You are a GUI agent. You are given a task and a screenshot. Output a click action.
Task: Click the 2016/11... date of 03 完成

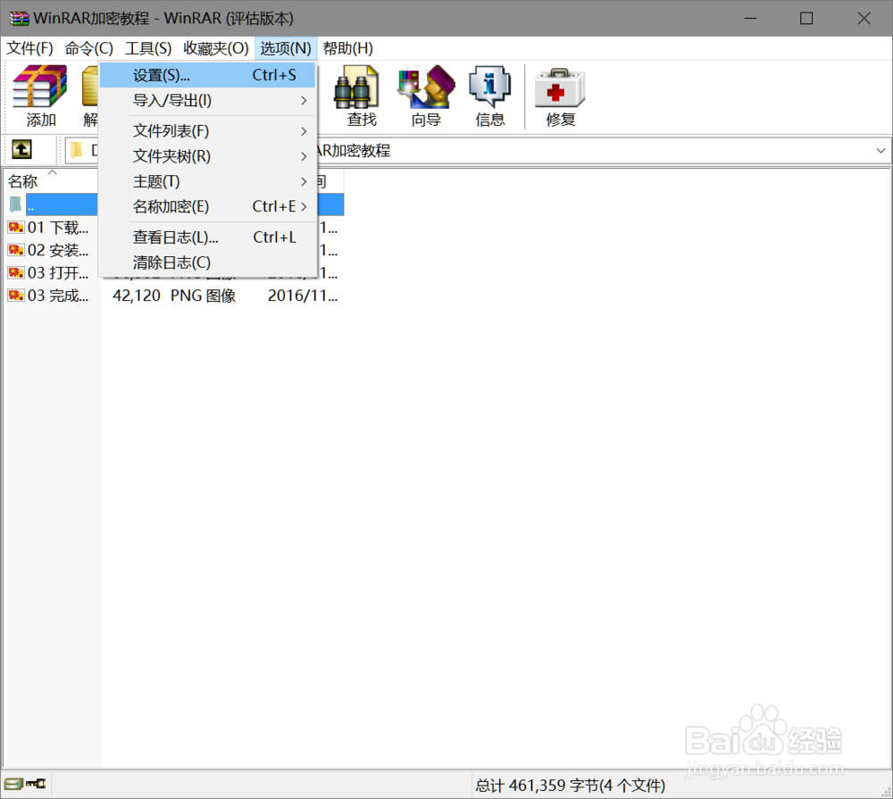pyautogui.click(x=303, y=295)
